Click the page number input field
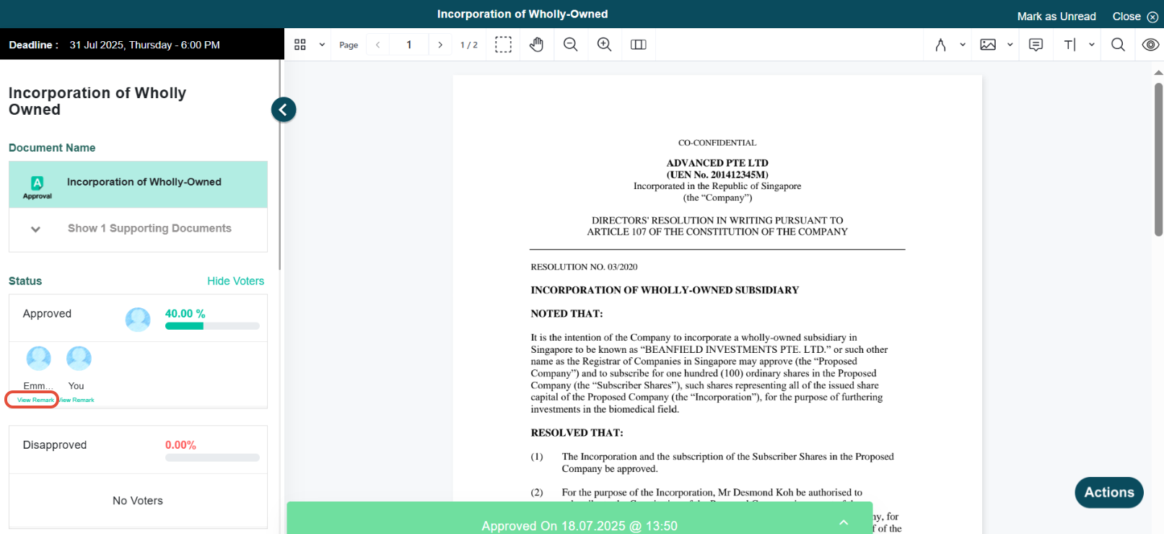The height and width of the screenshot is (534, 1164). [409, 45]
